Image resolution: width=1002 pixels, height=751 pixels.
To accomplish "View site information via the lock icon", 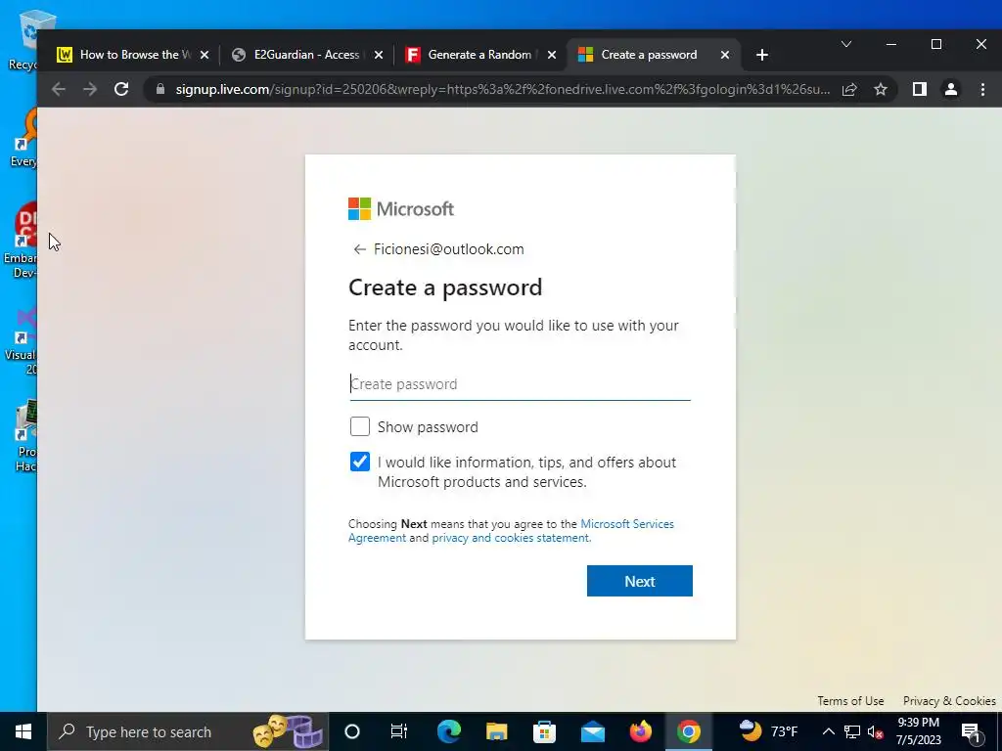I will (159, 89).
